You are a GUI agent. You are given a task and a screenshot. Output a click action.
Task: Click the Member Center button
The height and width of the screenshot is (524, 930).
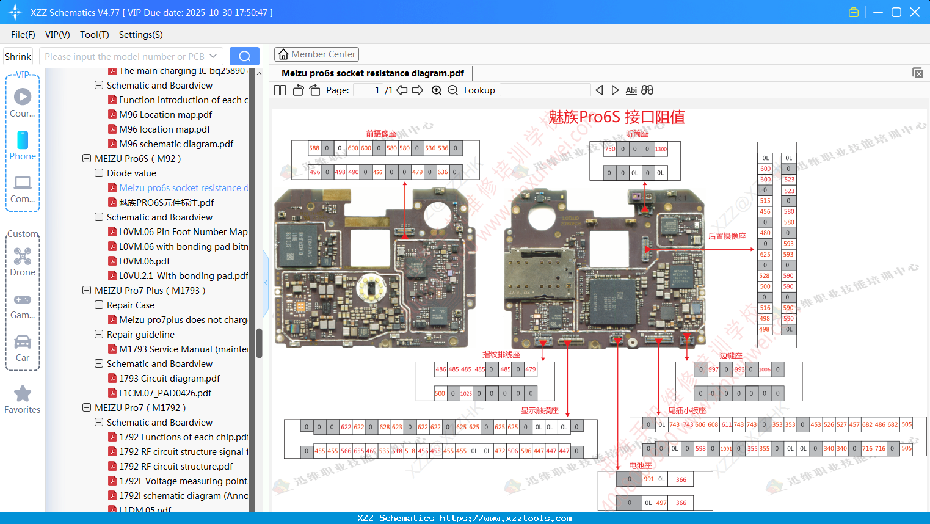[x=316, y=54]
